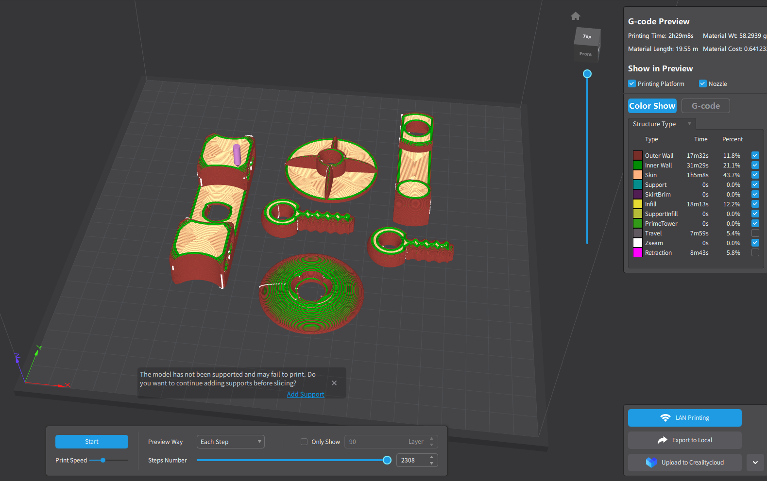The width and height of the screenshot is (767, 481).
Task: Click the home view icon
Action: click(x=576, y=16)
